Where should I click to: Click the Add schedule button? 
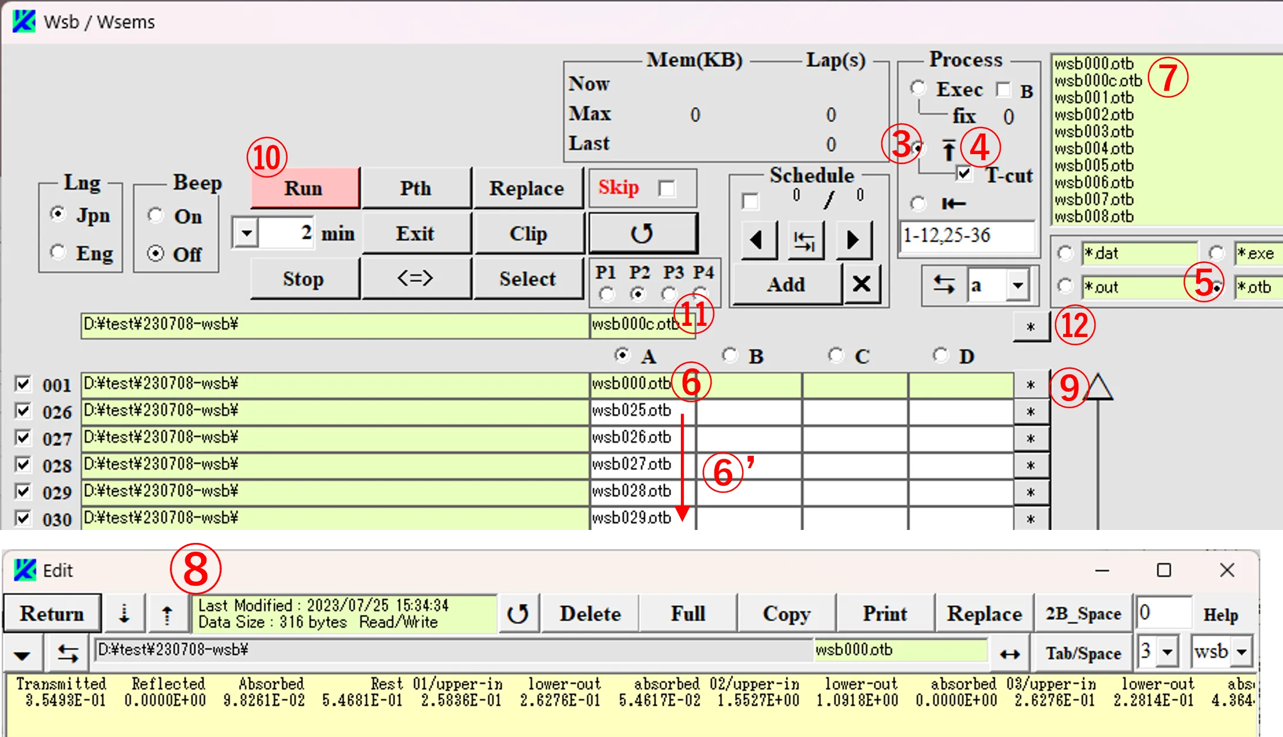click(x=787, y=284)
